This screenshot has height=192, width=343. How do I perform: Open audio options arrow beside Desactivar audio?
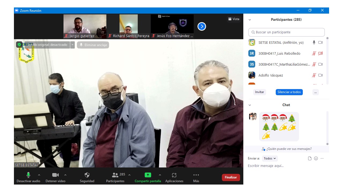[x=39, y=175]
